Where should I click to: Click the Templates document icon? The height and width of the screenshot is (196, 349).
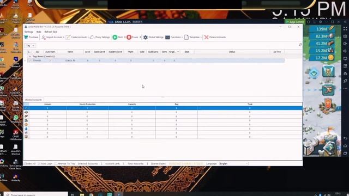186,38
